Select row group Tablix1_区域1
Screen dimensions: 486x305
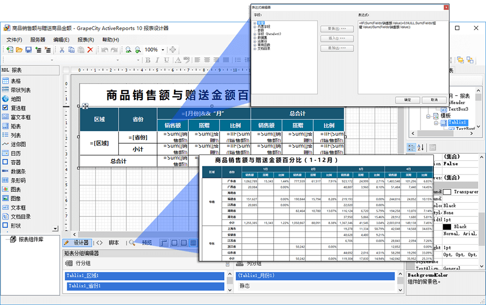pos(144,275)
